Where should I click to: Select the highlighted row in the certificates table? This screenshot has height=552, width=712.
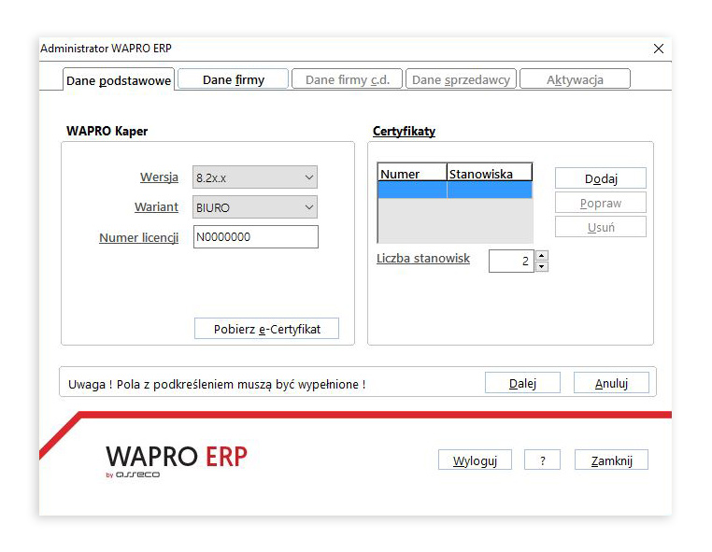[455, 190]
